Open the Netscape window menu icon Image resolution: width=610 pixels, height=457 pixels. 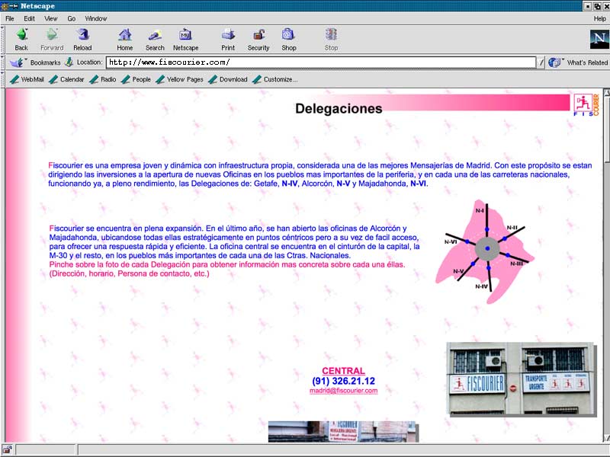tap(5, 6)
